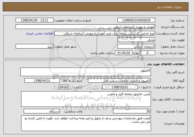This screenshot has width=194, height=137.
Task: Click the delivery province field آذربایجان شرقی
Action: [136, 47]
